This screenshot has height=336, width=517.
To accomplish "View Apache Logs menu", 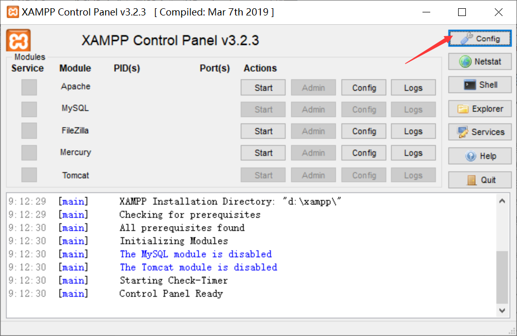I will click(414, 88).
